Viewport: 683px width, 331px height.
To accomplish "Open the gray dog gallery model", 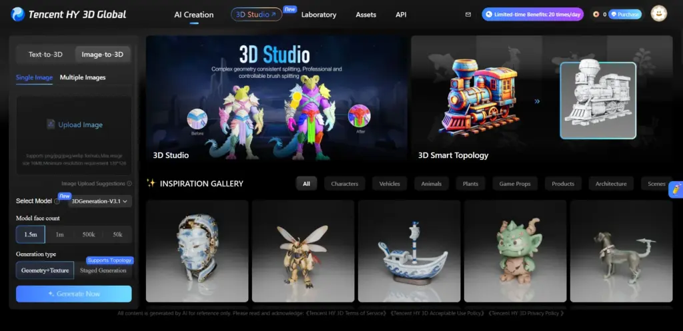I will tap(621, 251).
